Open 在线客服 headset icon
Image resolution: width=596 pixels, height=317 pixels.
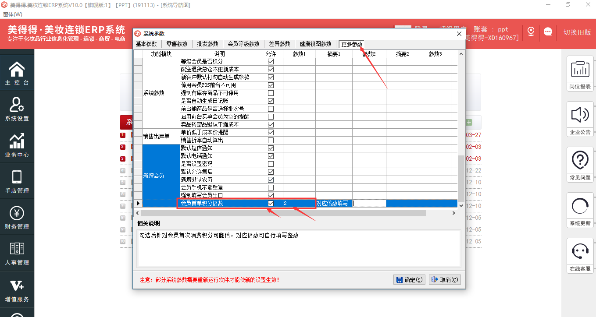point(580,256)
